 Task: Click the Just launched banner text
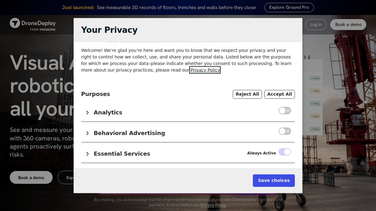click(78, 8)
